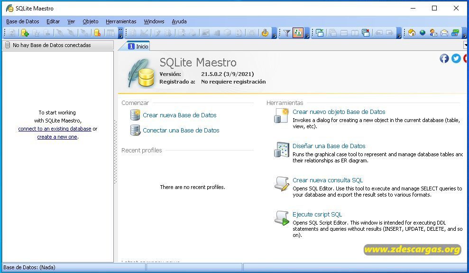Open the Twitter icon on start page
This screenshot has height=273, width=469.
[456, 58]
